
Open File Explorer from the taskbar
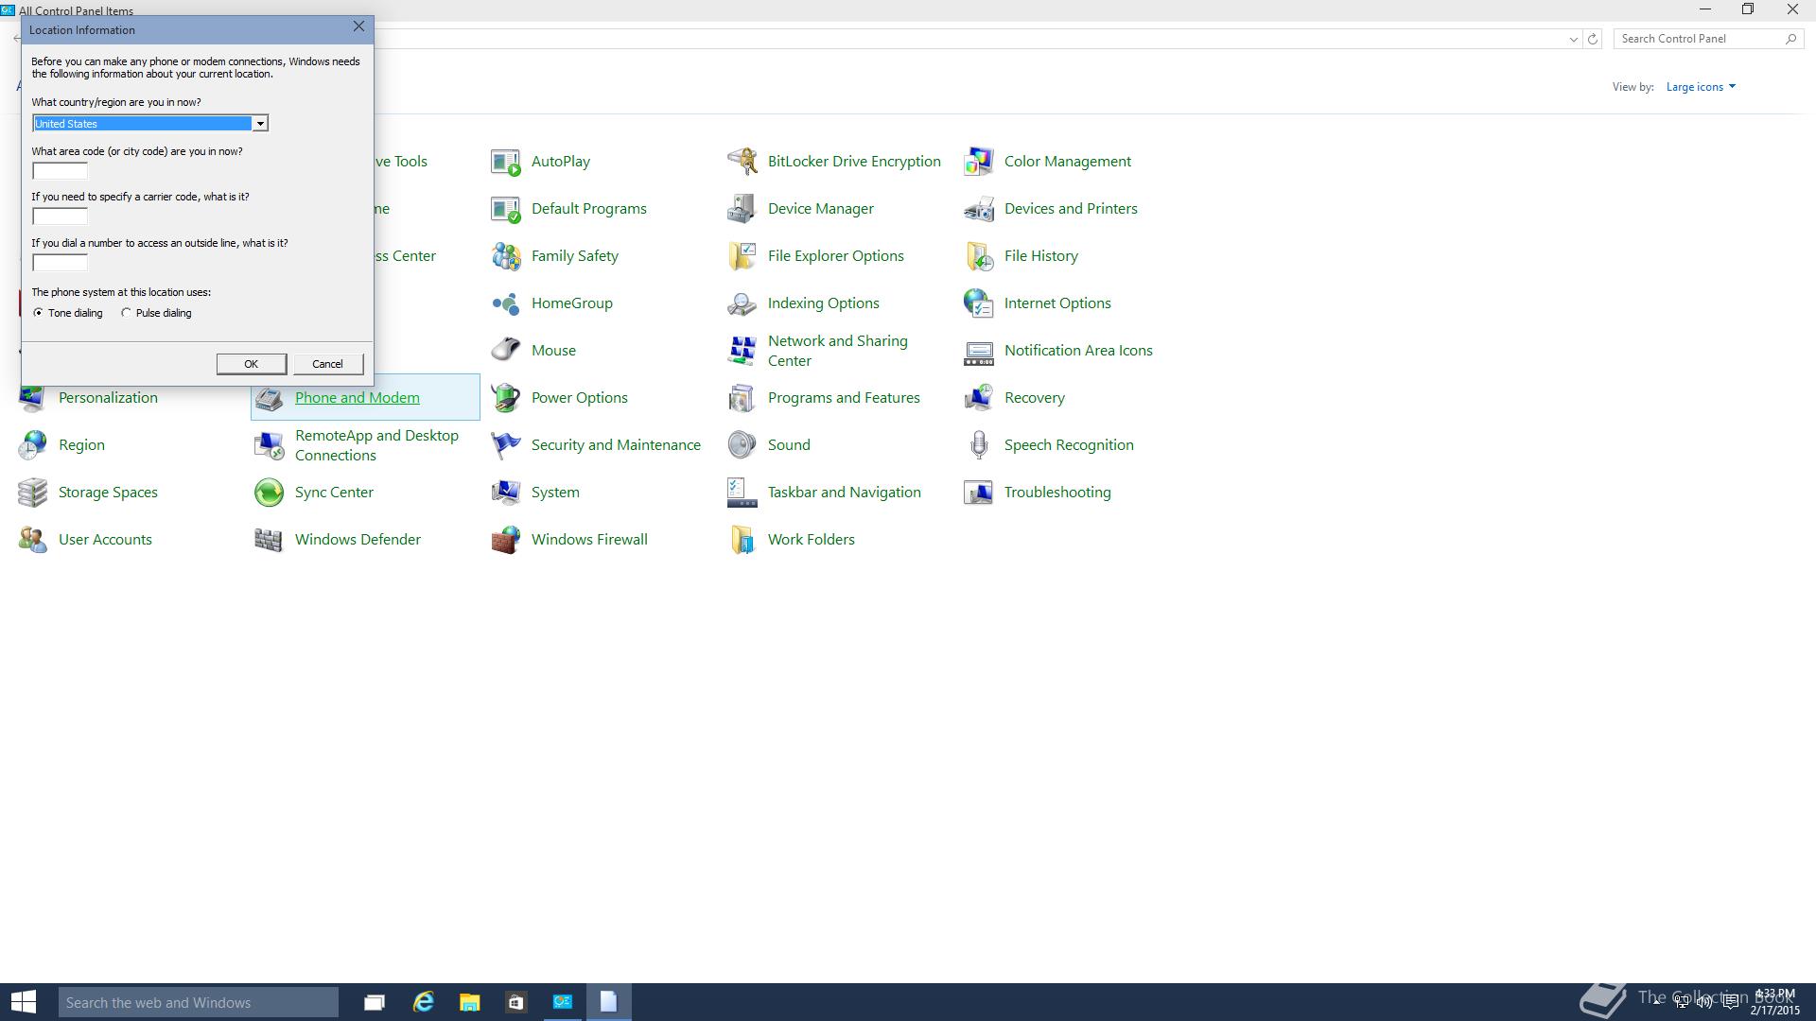[x=469, y=1002]
